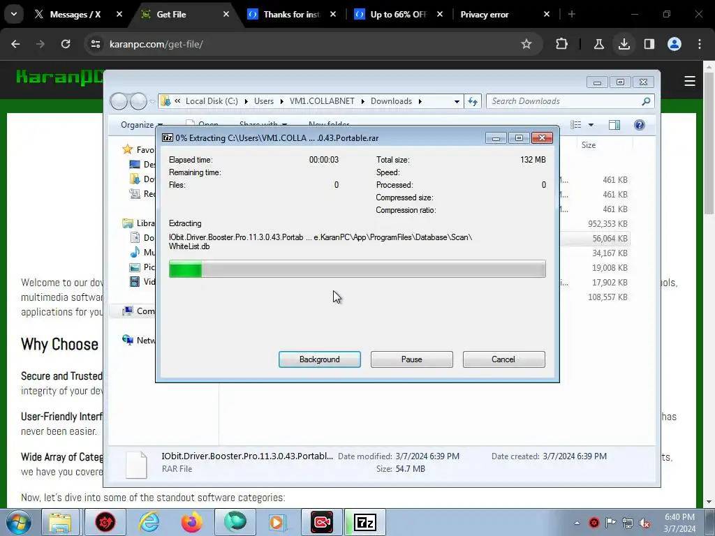Screen dimensions: 715x536
Task: Open network tray icon
Action: pyautogui.click(x=628, y=523)
